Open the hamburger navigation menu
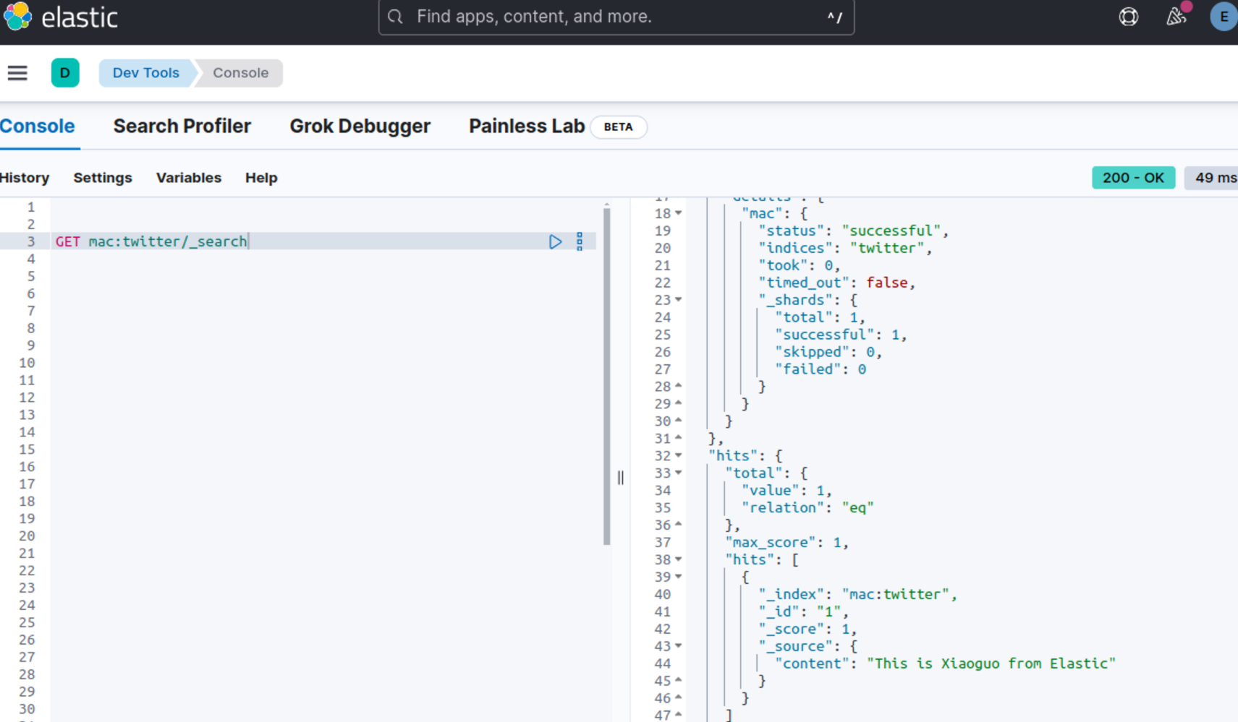Image resolution: width=1238 pixels, height=722 pixels. pyautogui.click(x=17, y=73)
